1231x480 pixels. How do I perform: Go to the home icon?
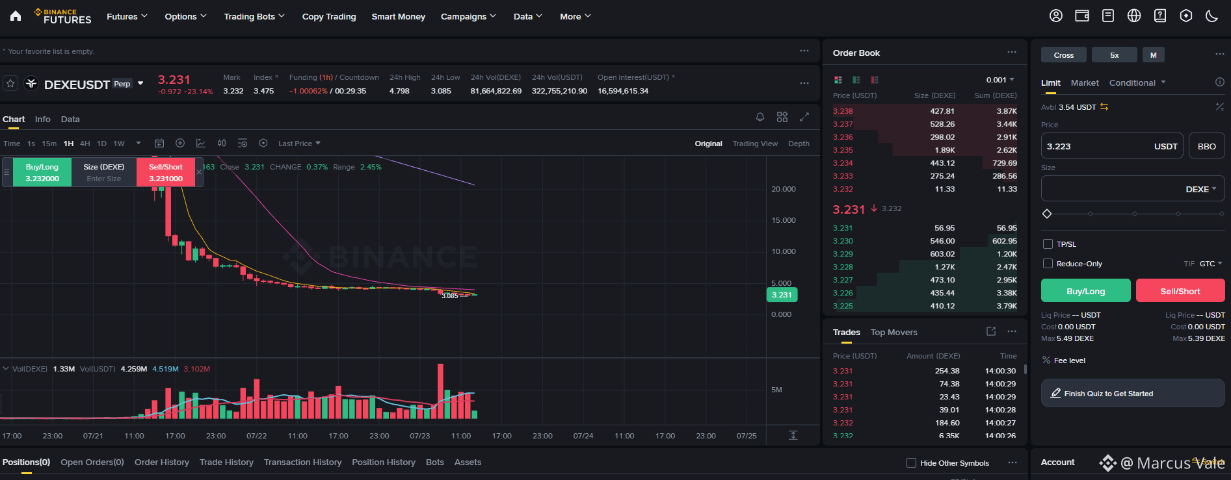point(16,16)
